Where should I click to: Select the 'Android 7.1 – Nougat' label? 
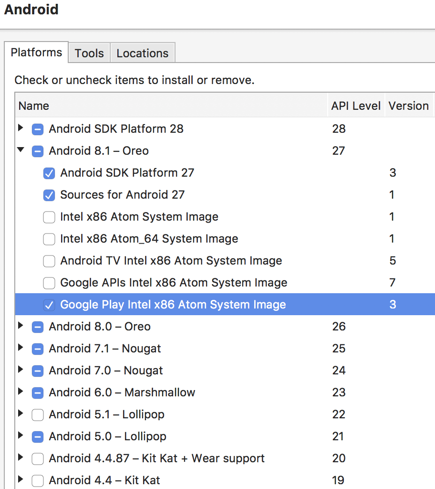point(105,349)
